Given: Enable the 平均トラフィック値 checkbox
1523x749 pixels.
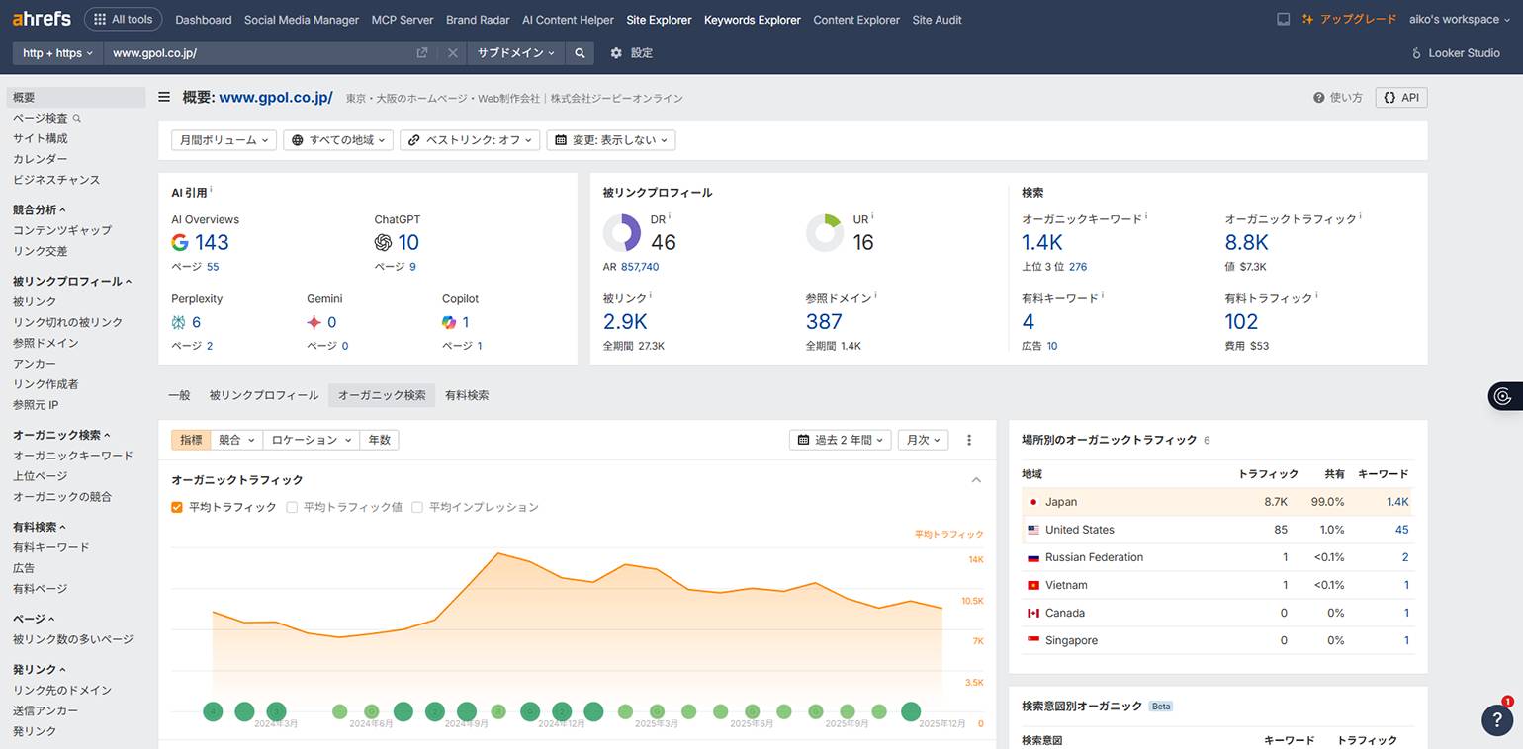Looking at the screenshot, I should point(292,506).
